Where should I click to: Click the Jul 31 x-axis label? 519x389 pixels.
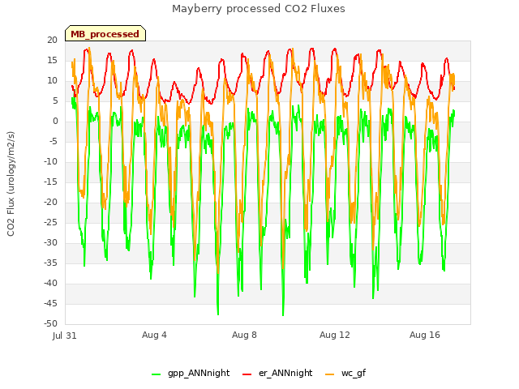pos(65,336)
